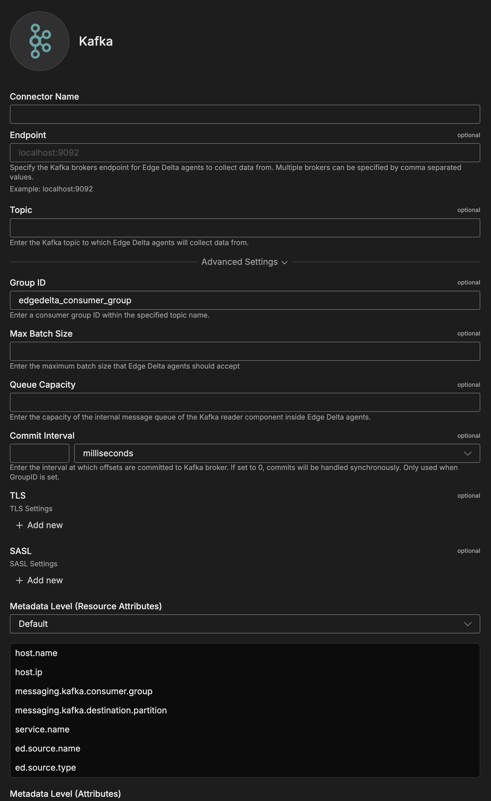491x801 pixels.
Task: Pick messaging.kafka.destination.partition from the list
Action: (91, 710)
